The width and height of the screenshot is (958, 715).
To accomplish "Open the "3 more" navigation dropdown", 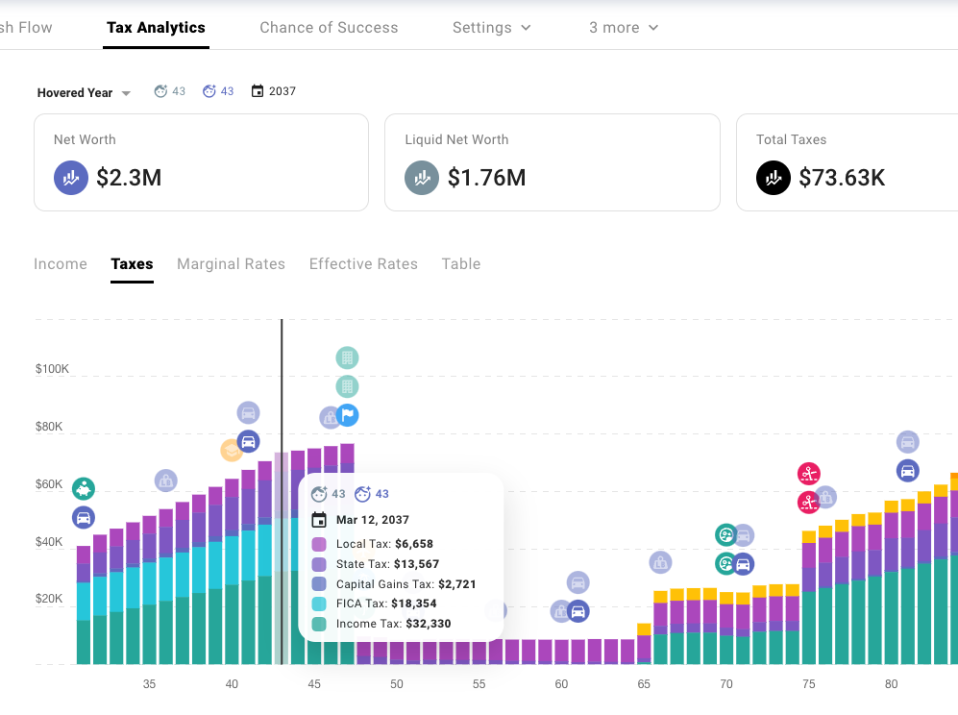I will coord(623,28).
